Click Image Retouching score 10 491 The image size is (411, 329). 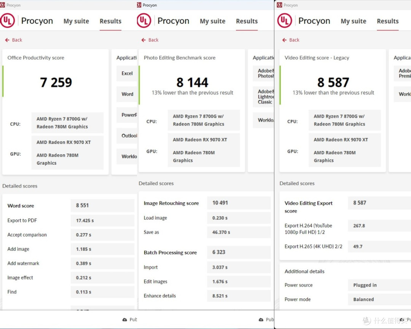pyautogui.click(x=239, y=203)
